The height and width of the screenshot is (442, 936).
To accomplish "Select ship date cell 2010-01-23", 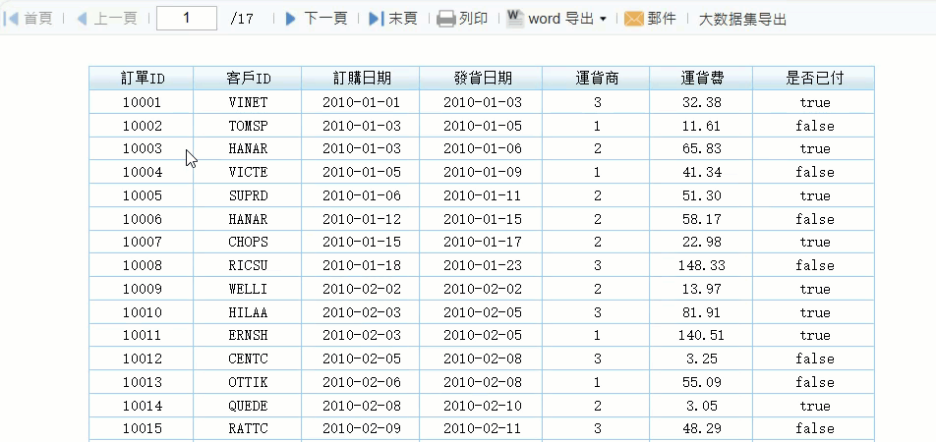I will tap(481, 265).
